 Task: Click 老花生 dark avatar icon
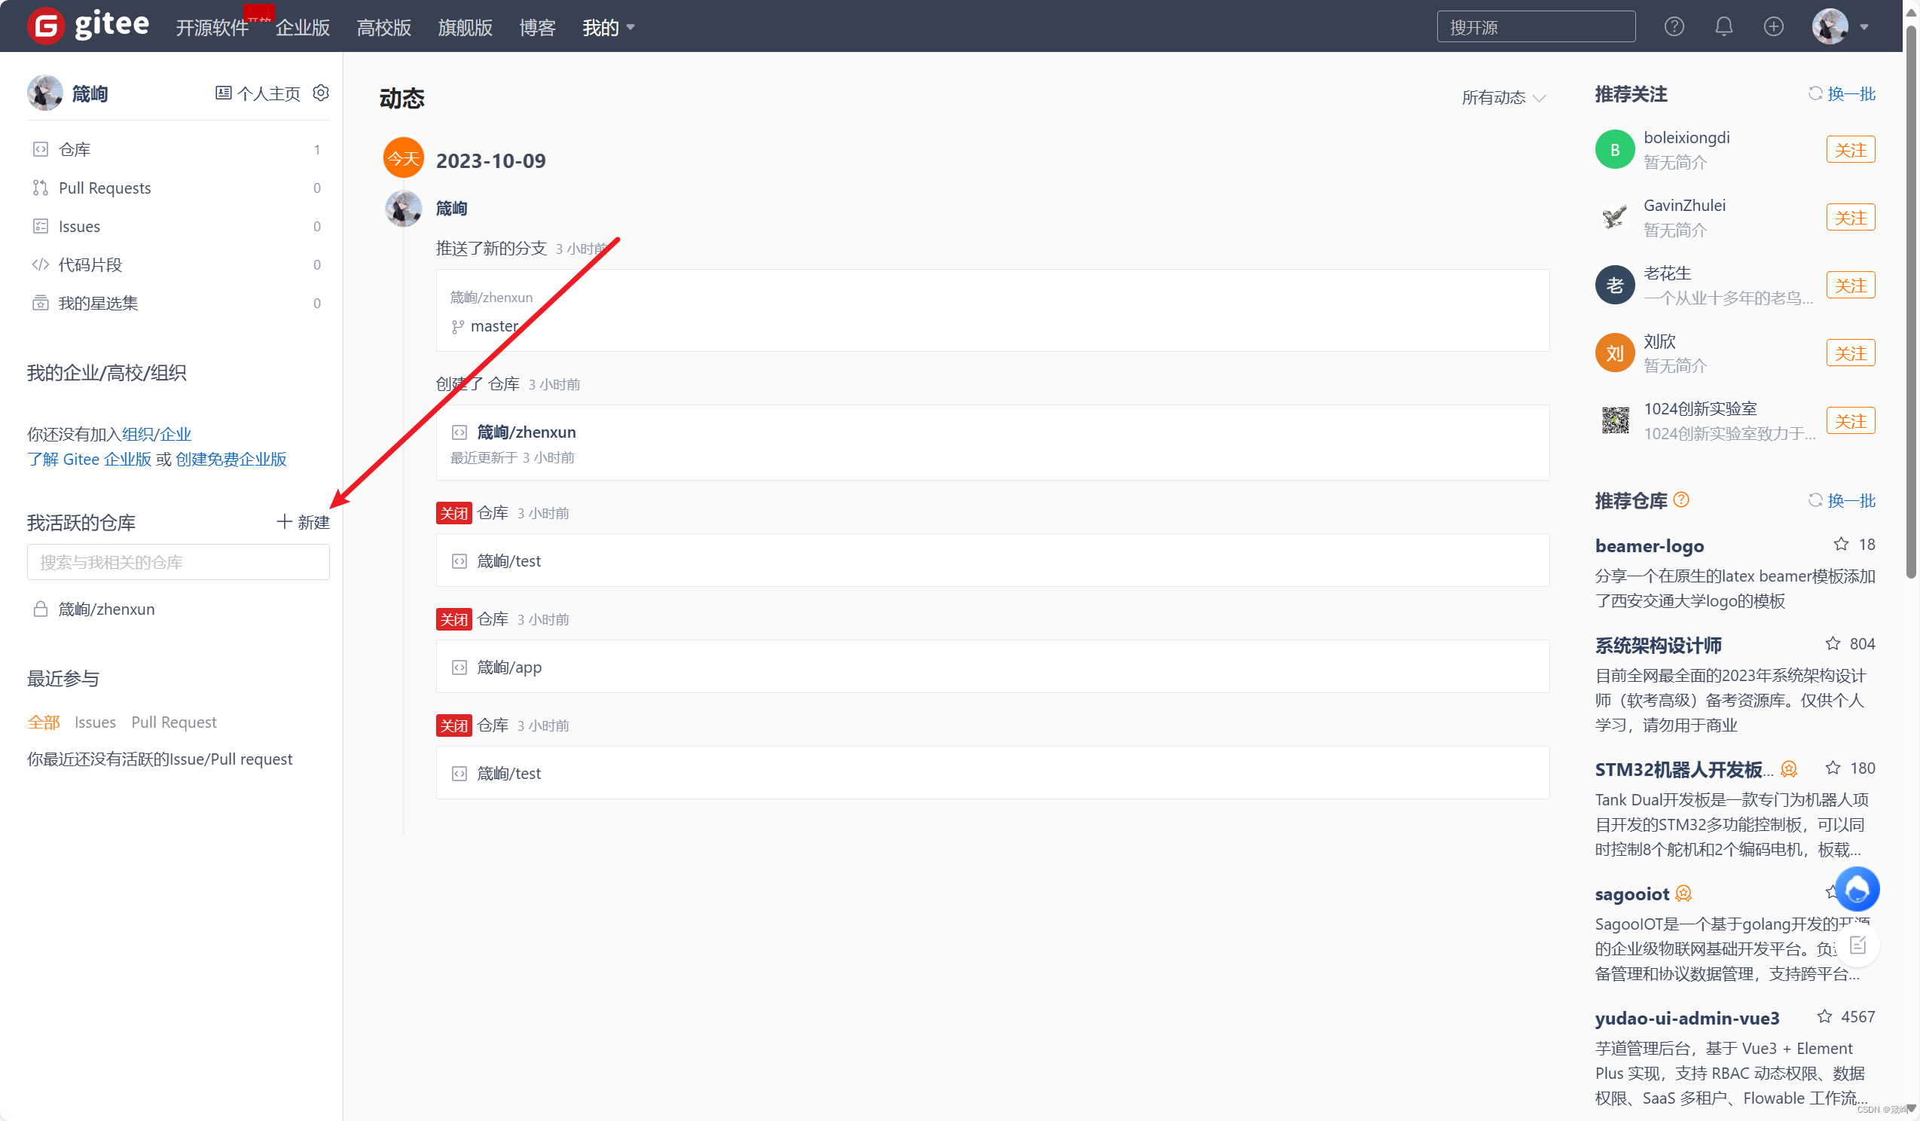tap(1614, 285)
